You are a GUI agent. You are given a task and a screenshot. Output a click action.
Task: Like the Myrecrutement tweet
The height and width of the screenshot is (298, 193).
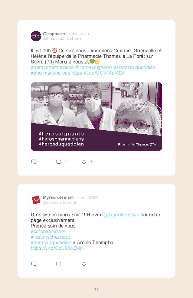84,264
